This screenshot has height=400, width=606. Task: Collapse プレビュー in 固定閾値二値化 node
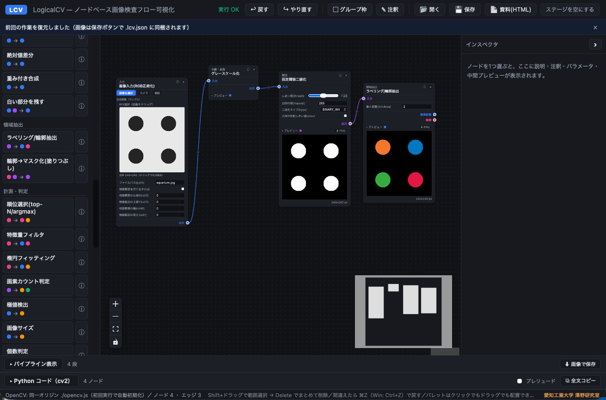[292, 131]
